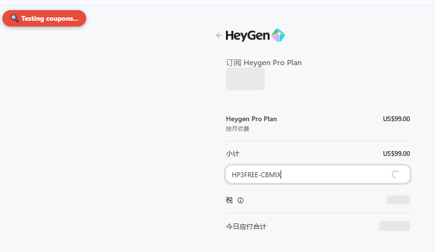The width and height of the screenshot is (435, 252).
Task: Click the 今日应付合计 total label
Action: [x=246, y=226]
